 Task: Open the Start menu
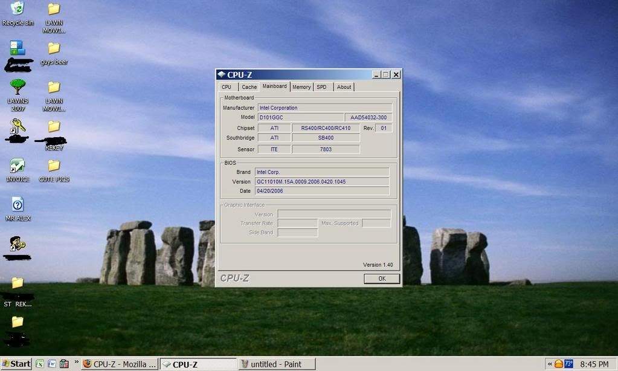[x=16, y=364]
